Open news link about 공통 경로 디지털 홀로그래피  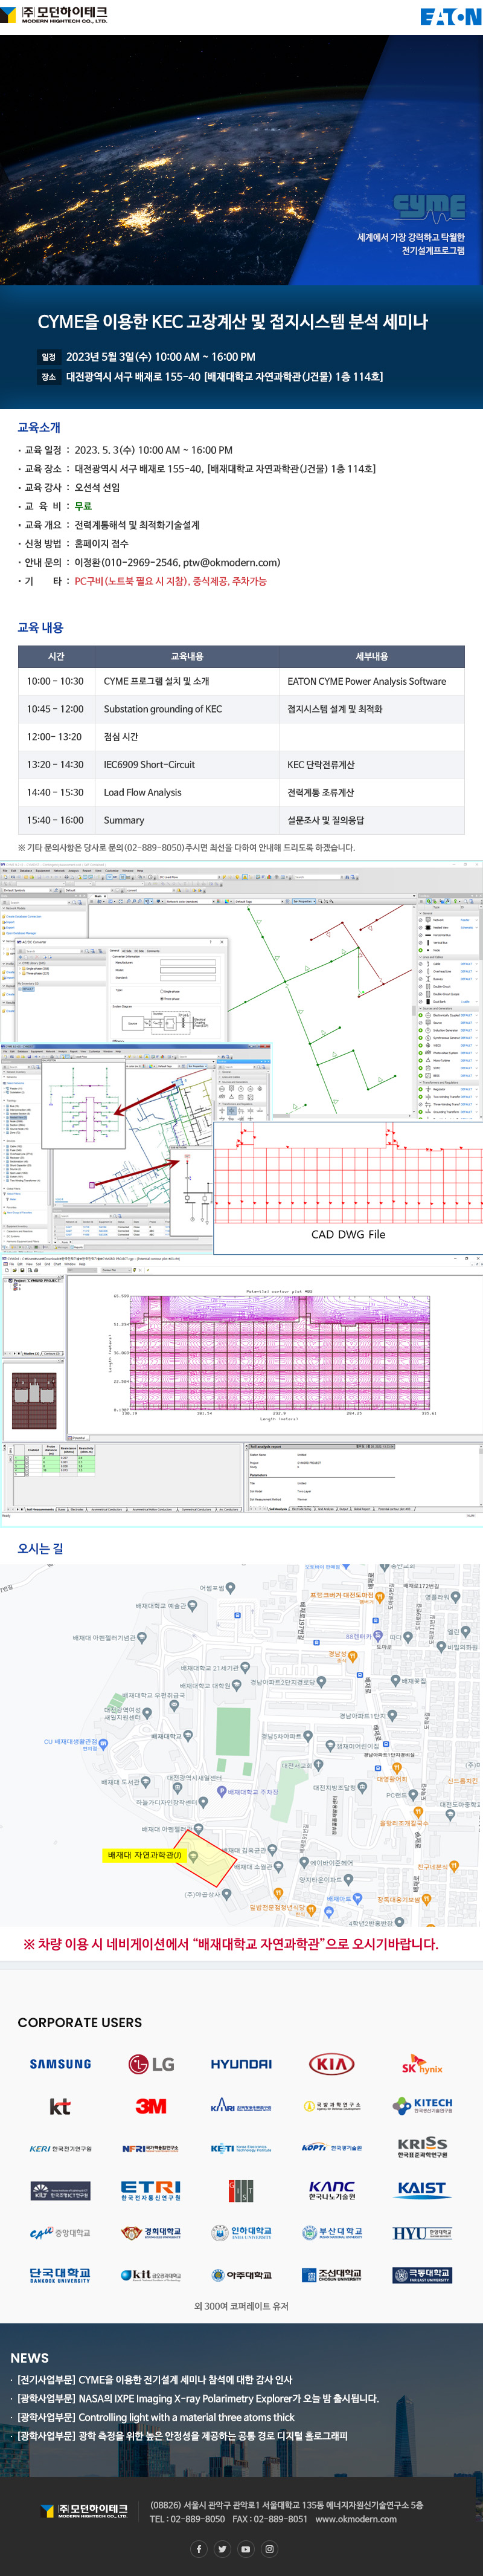[182, 2436]
